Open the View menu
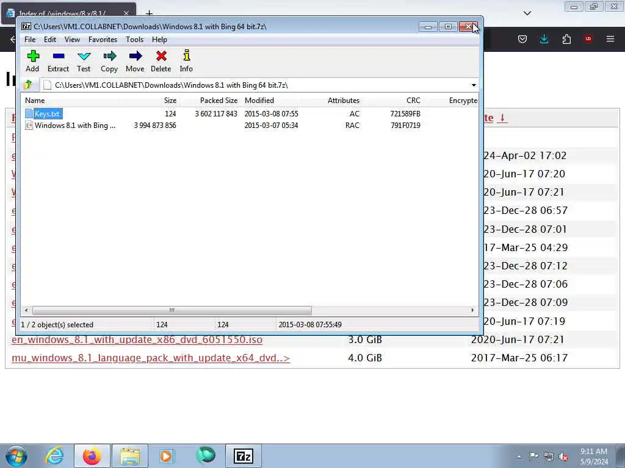The height and width of the screenshot is (468, 625). pos(72,40)
